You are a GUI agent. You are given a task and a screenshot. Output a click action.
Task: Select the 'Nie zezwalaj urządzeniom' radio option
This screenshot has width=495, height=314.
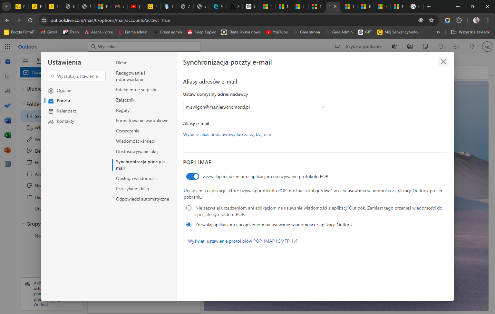[x=189, y=208]
